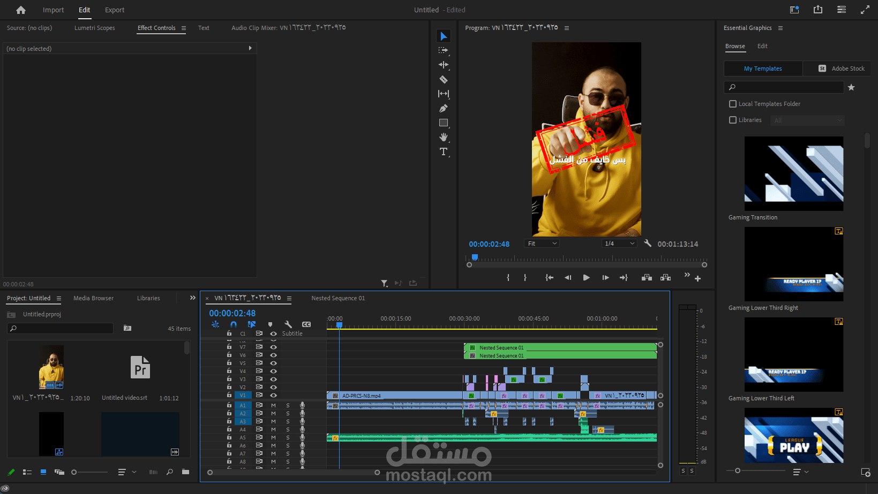Open the 1/4 playback resolution dropdown
The image size is (878, 494).
(619, 244)
